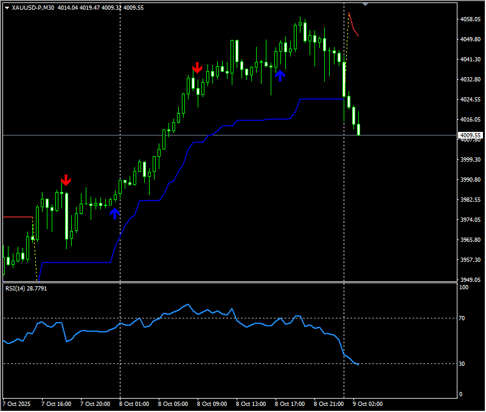486x412 pixels.
Task: Select the red horizontal line at left edge
Action: pos(17,216)
